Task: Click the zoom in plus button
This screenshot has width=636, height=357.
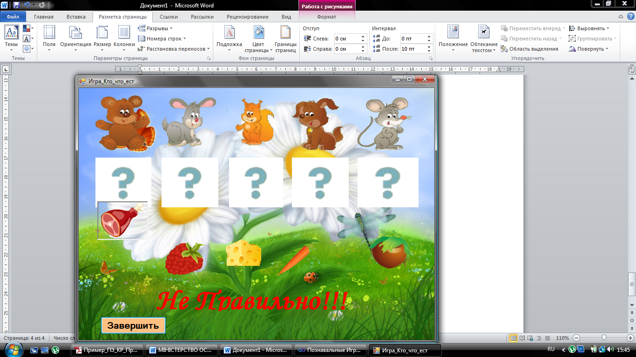Action: pos(630,338)
